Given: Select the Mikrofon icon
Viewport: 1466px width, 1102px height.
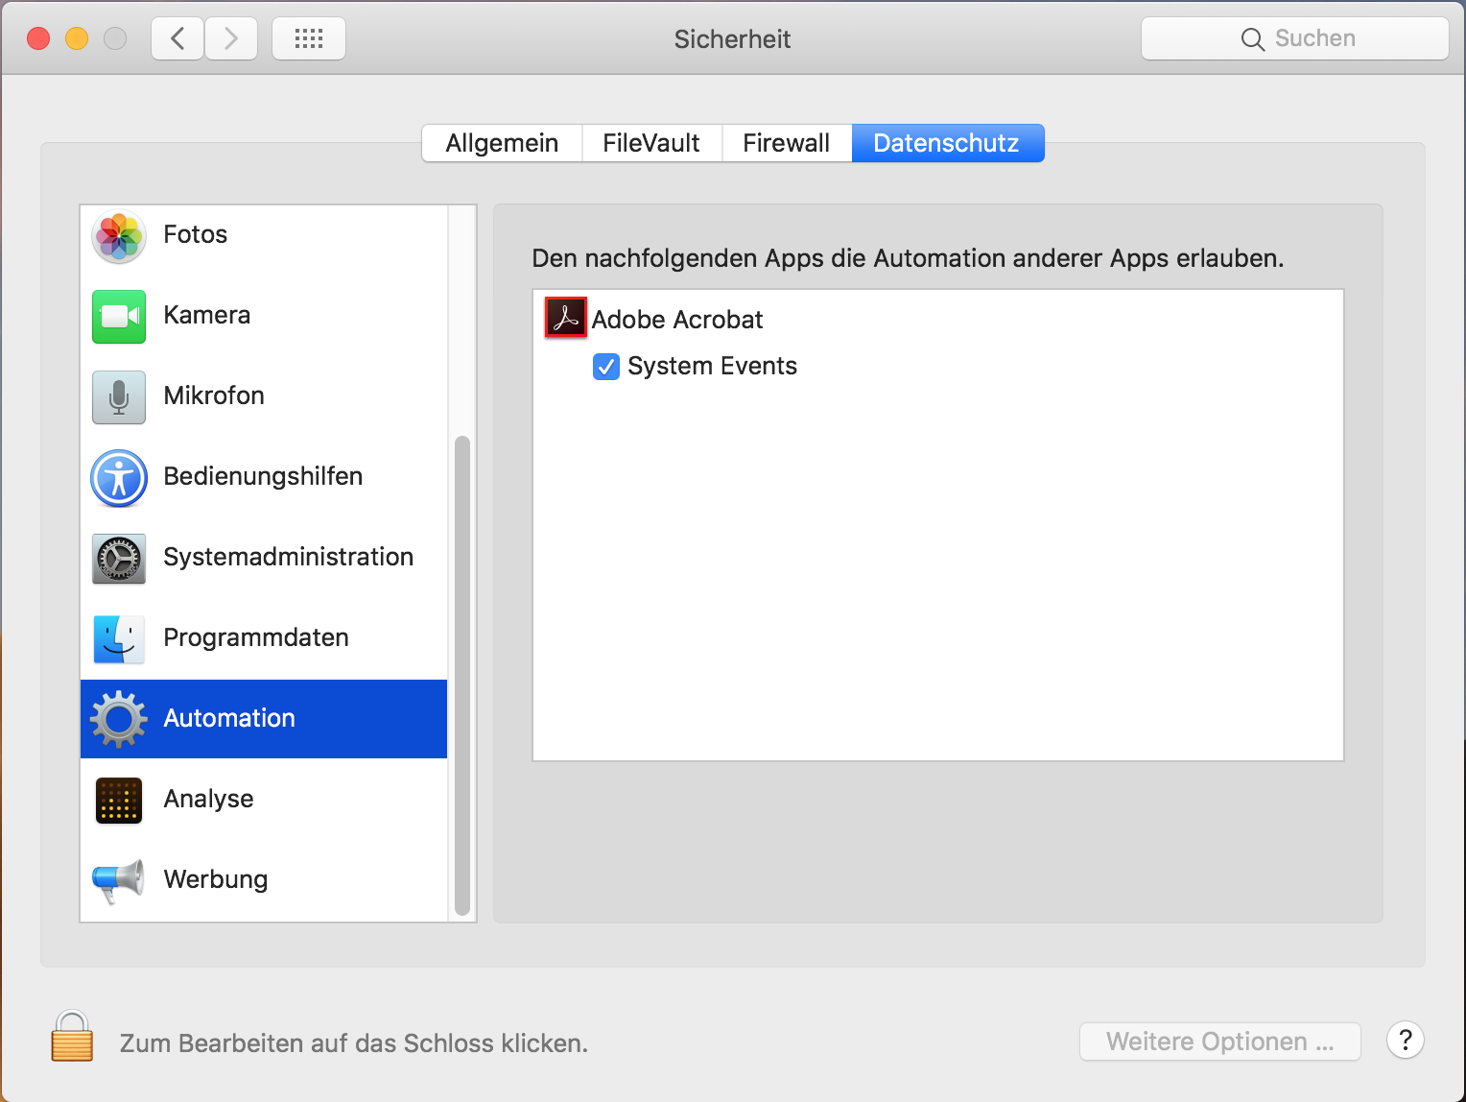Looking at the screenshot, I should 117,397.
